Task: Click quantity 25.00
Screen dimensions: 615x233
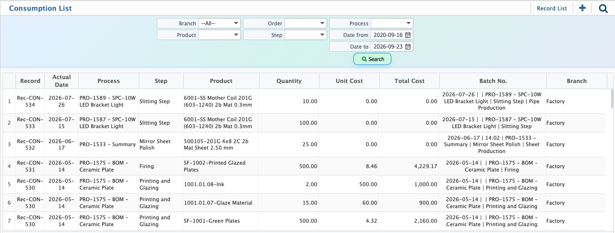Action: click(x=309, y=144)
